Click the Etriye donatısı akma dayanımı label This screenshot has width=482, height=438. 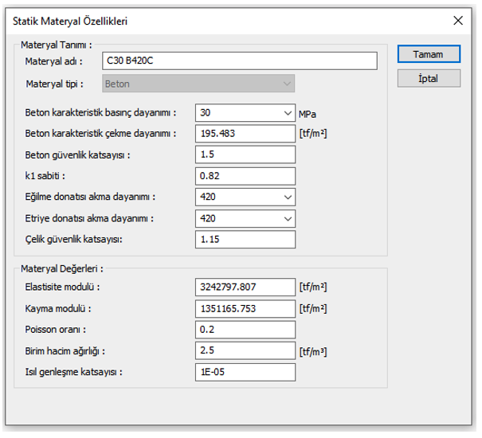[89, 218]
